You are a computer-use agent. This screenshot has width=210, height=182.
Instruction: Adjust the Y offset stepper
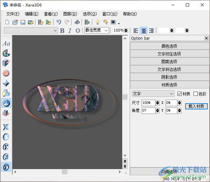click(179, 111)
